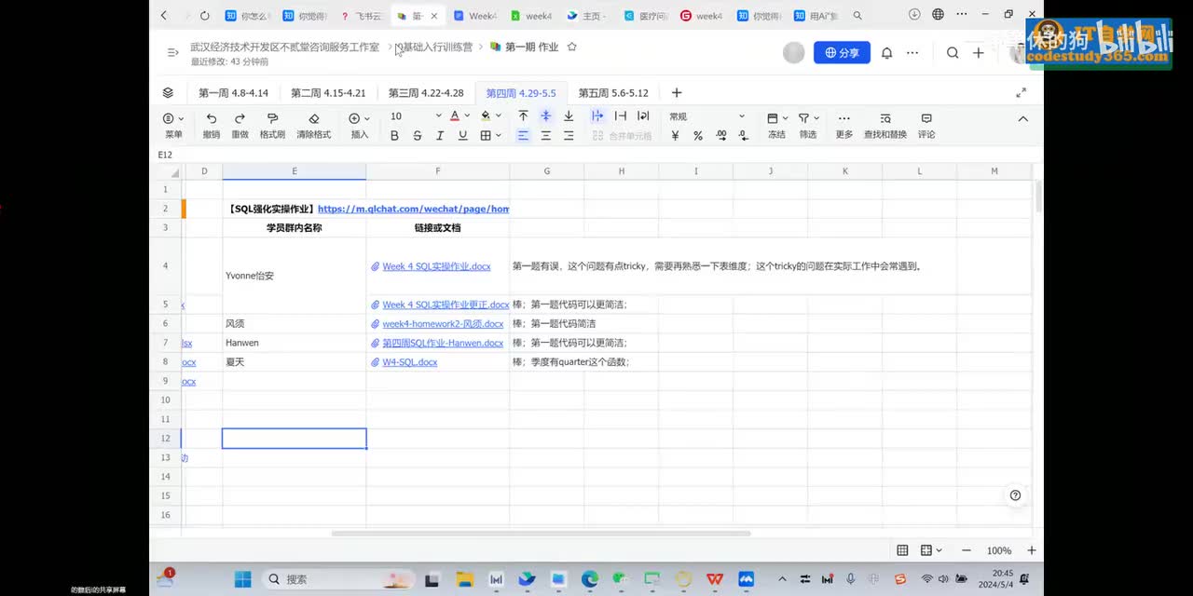Open the borders dropdown
The height and width of the screenshot is (596, 1193).
[490, 136]
